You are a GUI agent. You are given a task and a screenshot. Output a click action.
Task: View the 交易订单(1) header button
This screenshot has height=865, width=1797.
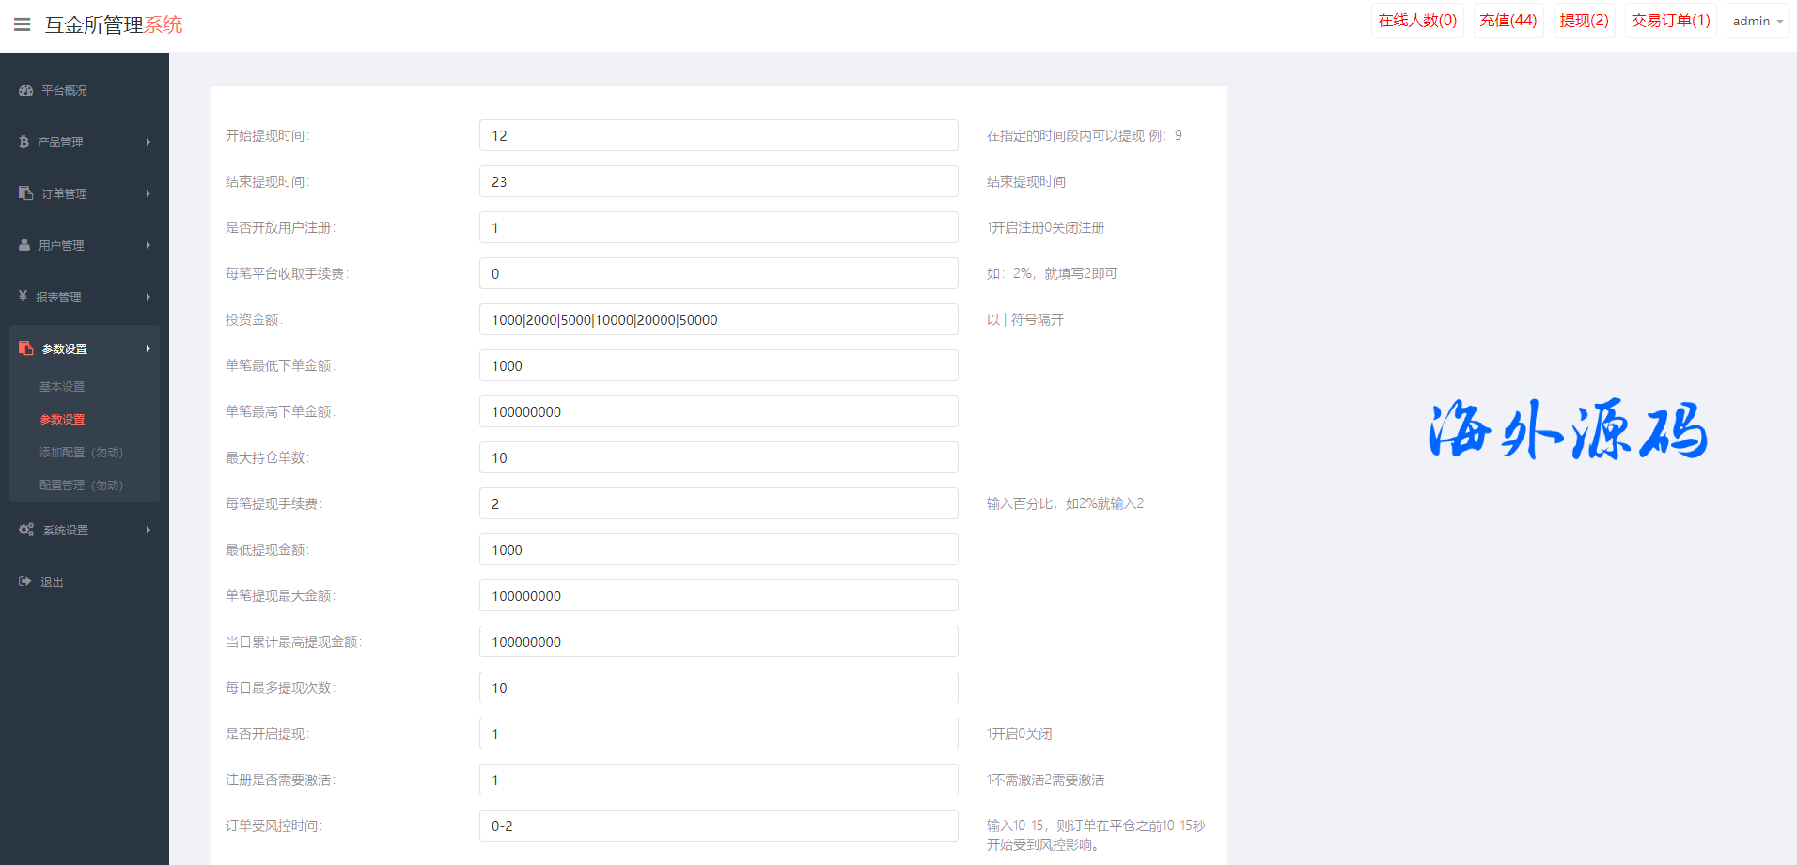click(1670, 21)
